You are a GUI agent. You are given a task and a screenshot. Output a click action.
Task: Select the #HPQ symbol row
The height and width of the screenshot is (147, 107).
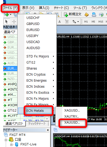tap(10, 84)
